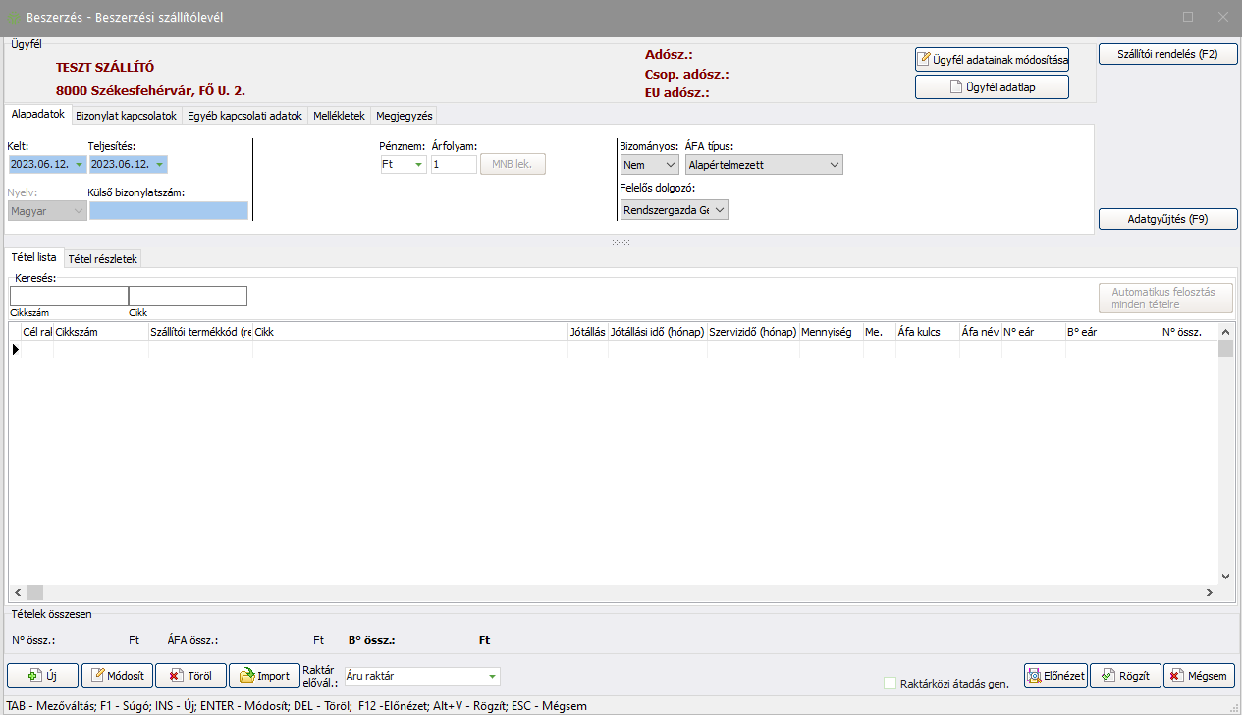The width and height of the screenshot is (1242, 715).
Task: Open the Ügyfél adatlap sheet
Action: pyautogui.click(x=992, y=87)
